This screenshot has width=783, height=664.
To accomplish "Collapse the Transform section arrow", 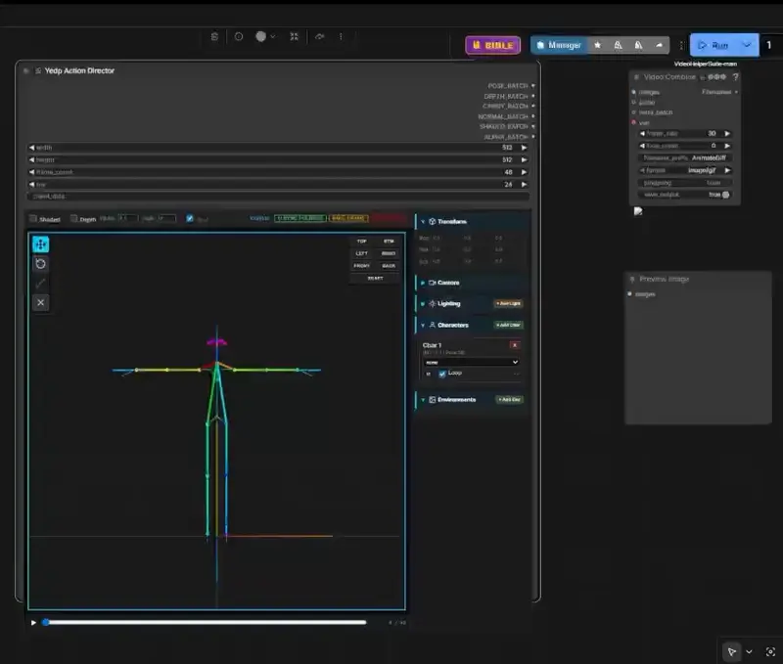I will (x=423, y=222).
